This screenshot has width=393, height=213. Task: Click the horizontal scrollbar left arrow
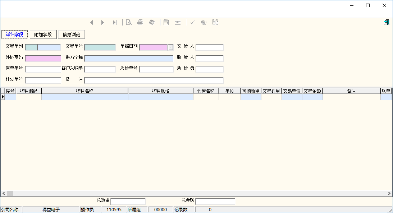click(4, 194)
